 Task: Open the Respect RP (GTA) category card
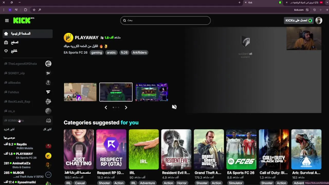pyautogui.click(x=111, y=149)
